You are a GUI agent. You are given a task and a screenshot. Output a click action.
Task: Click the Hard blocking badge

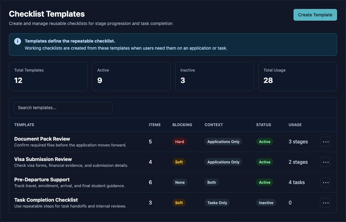[x=179, y=142]
